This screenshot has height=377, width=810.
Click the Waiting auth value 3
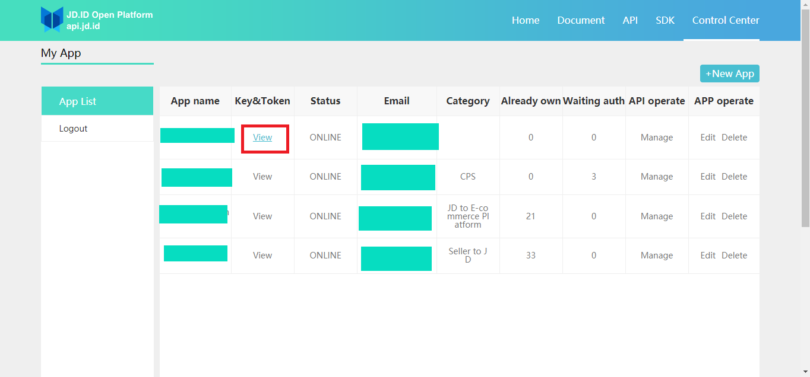tap(594, 177)
